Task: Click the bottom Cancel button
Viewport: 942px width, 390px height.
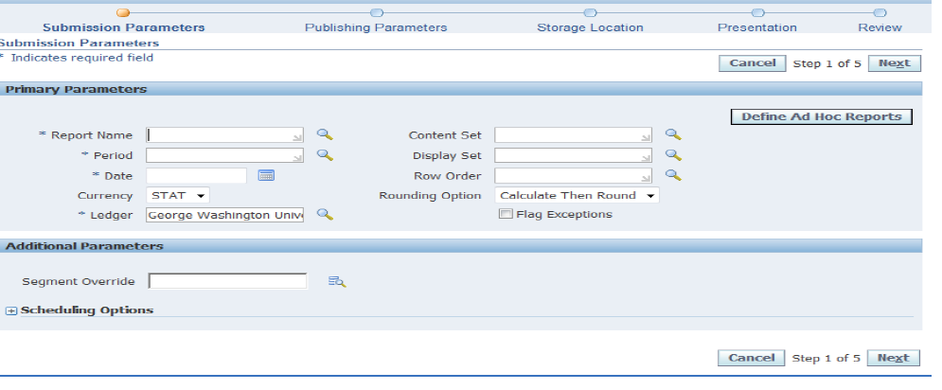Action: pyautogui.click(x=752, y=358)
